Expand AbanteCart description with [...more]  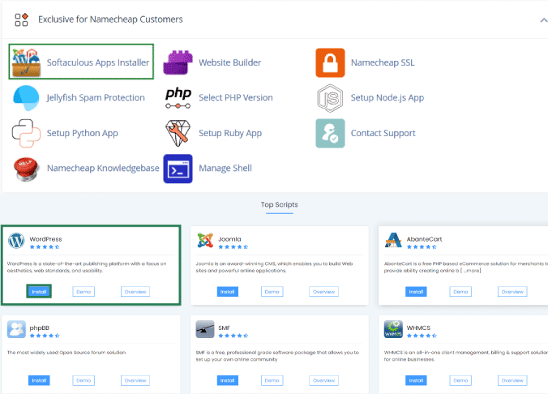point(470,271)
